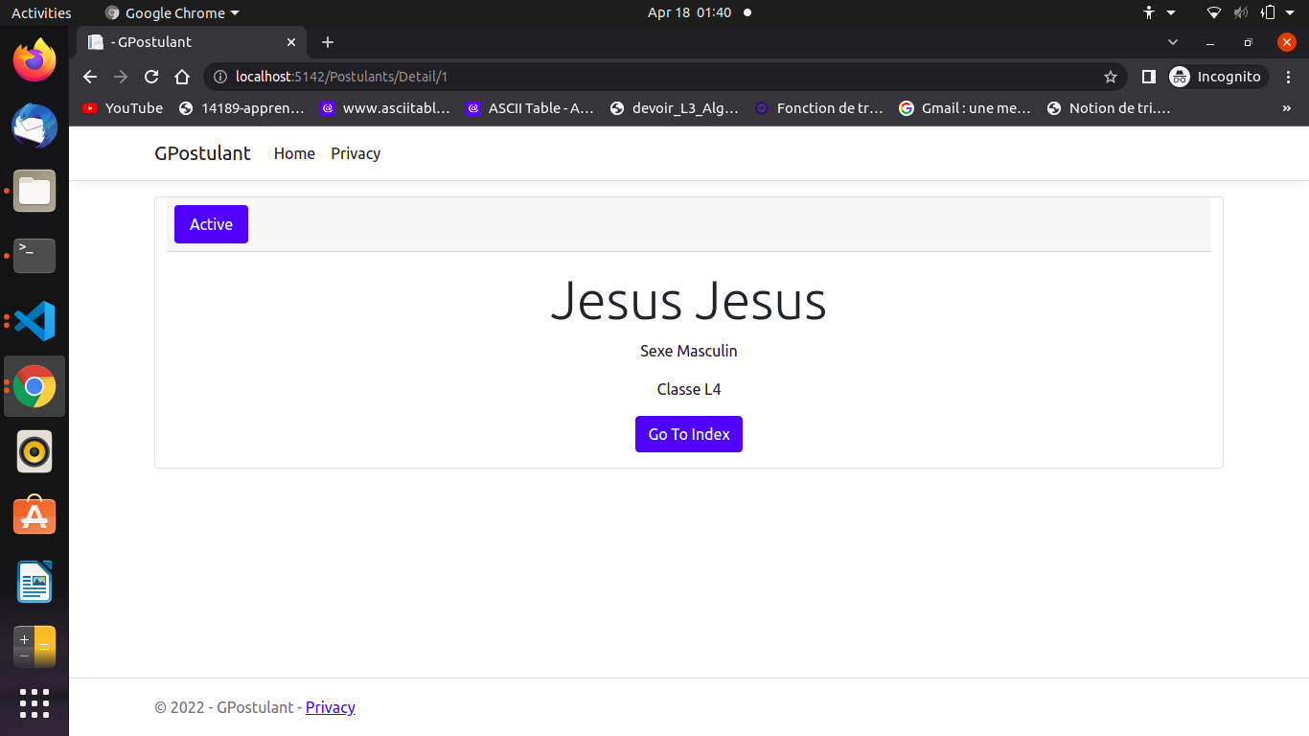Click the Activities menu item
The height and width of the screenshot is (736, 1309).
pyautogui.click(x=39, y=12)
